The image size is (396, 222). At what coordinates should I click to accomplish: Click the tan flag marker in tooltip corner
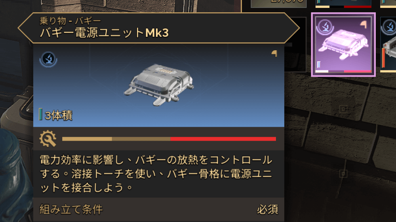(x=274, y=53)
